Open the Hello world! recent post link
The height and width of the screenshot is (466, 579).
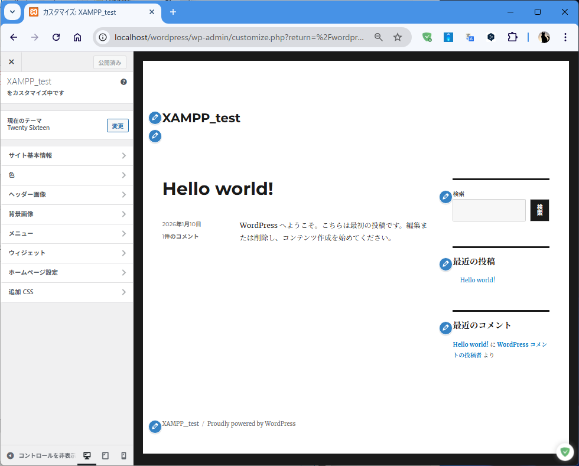click(x=477, y=280)
